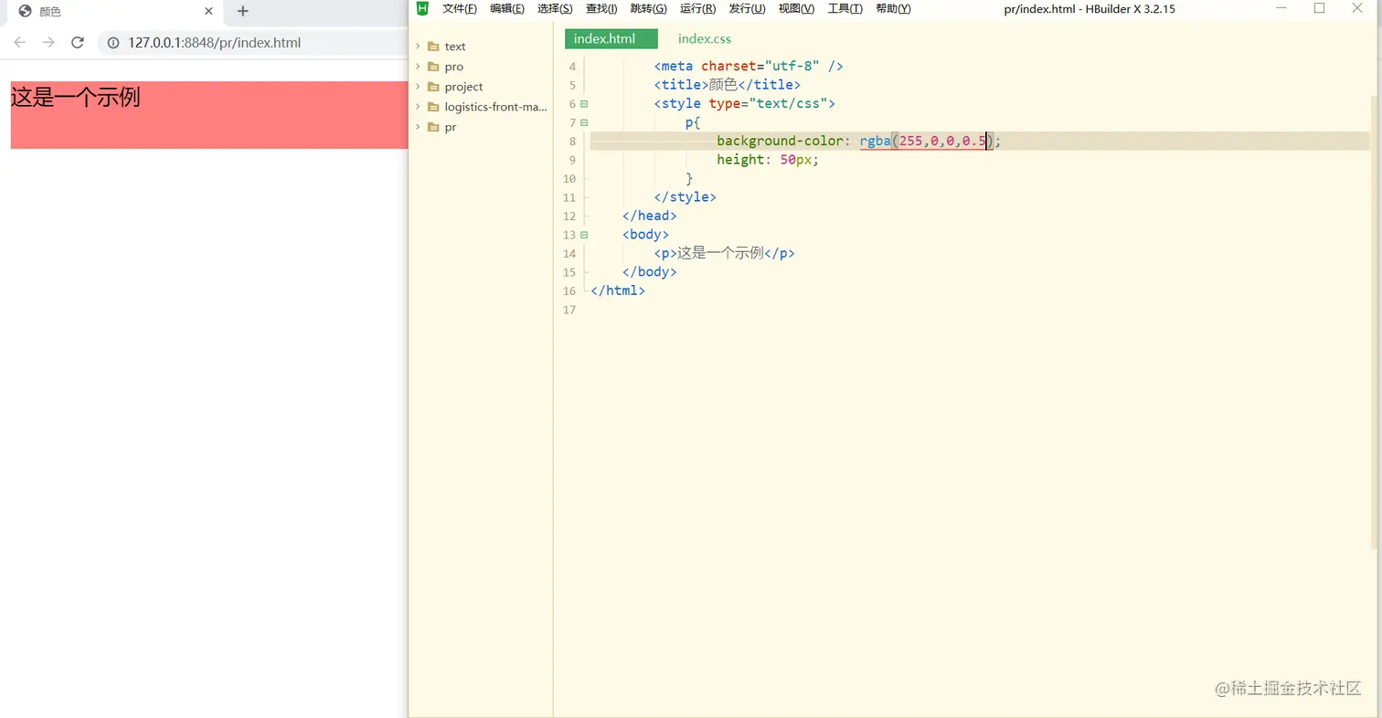This screenshot has width=1382, height=718.
Task: Switch to the index.html editor tab
Action: click(x=611, y=38)
